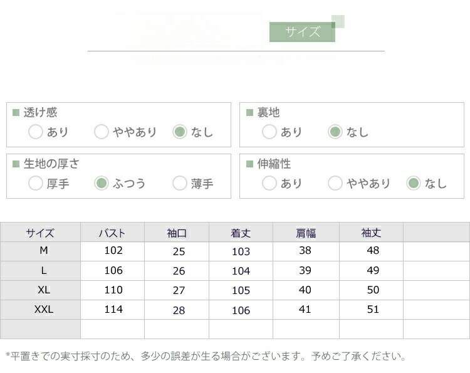Select なし radio under 透け感

coord(180,132)
